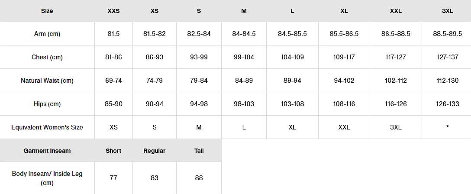This screenshot has height=194, width=471.
Task: Click the L natural waist value 89-94
Action: coord(292,81)
